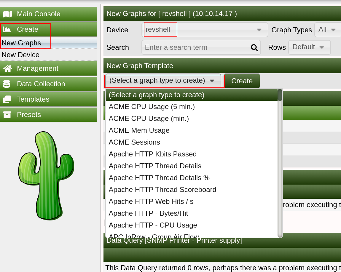Click the search magnifier icon

[x=254, y=47]
